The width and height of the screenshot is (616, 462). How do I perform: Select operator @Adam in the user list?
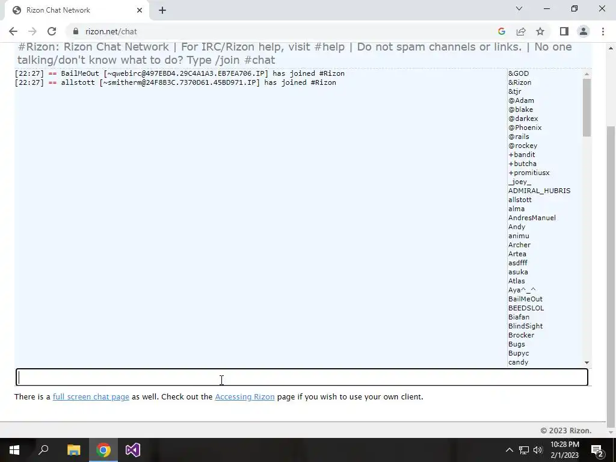522,100
